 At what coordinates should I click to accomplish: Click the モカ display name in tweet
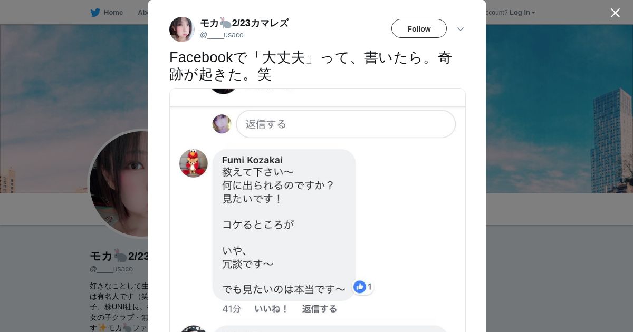click(244, 23)
